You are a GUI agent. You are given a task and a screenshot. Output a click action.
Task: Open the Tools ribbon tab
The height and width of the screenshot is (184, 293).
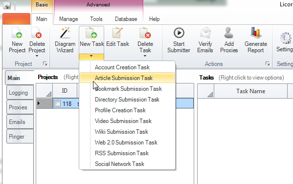[96, 19]
